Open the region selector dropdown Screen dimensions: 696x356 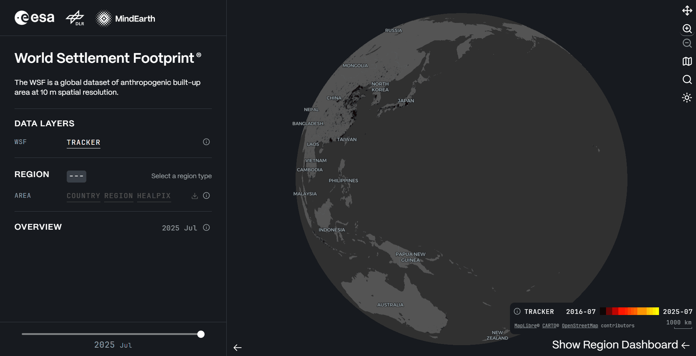77,176
